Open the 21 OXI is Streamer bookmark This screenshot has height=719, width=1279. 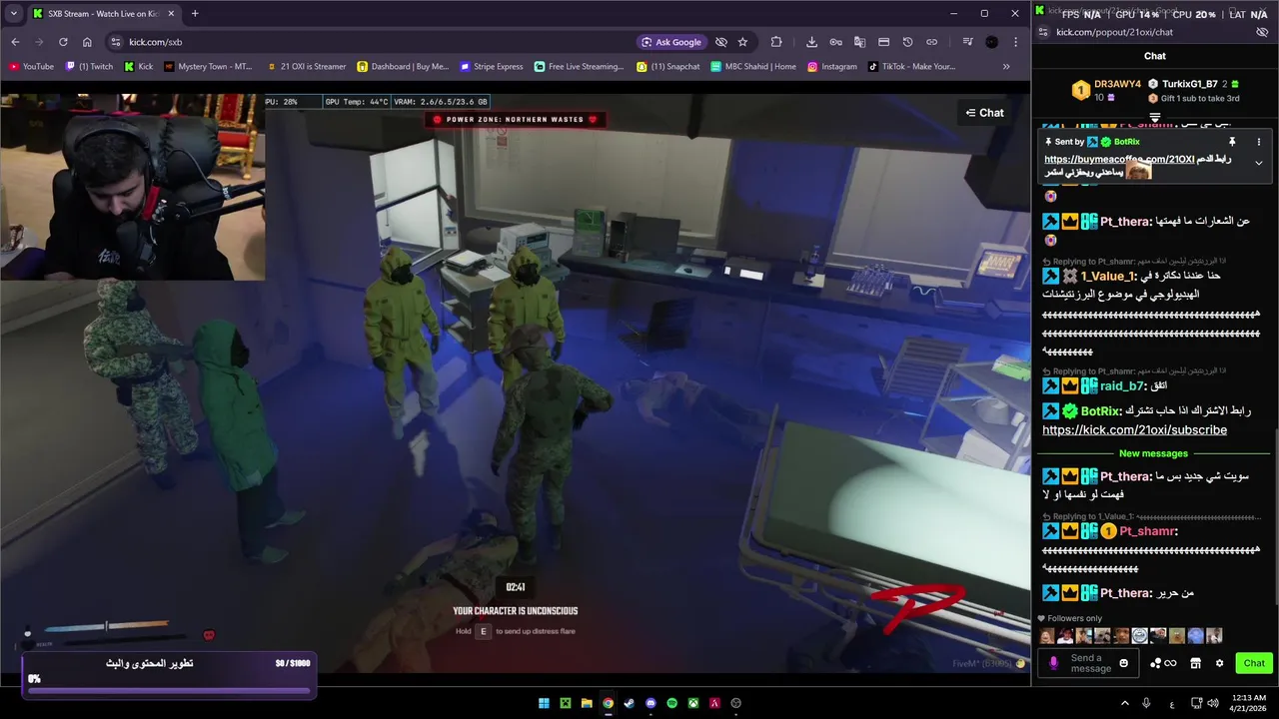point(307,67)
